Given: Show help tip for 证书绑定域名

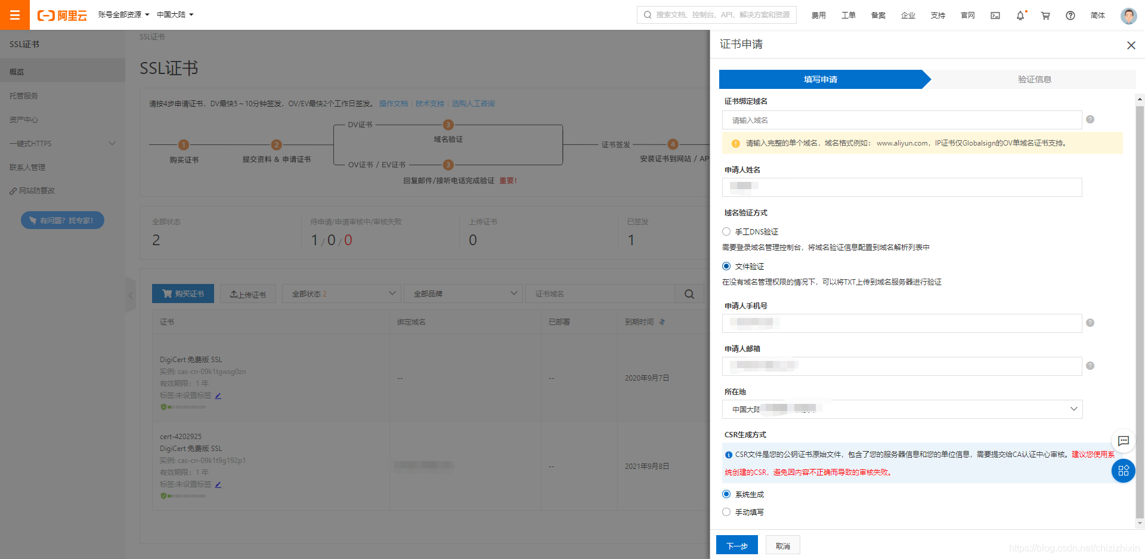Looking at the screenshot, I should click(1090, 119).
